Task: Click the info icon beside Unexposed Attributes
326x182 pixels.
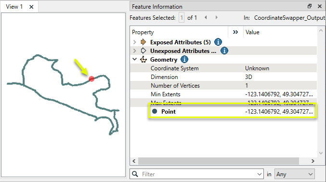Action: click(x=224, y=51)
